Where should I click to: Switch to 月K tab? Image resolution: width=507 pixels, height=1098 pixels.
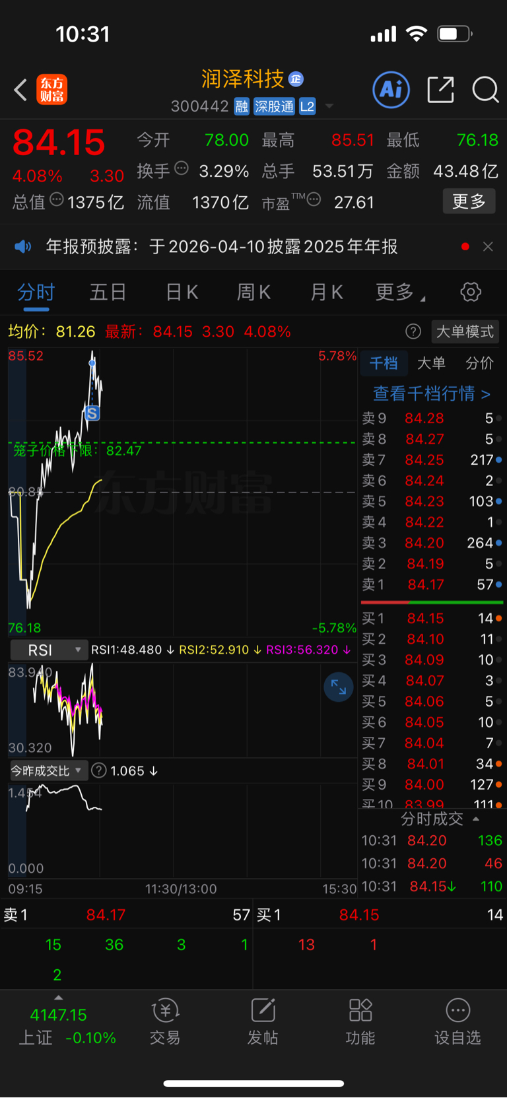click(x=326, y=292)
